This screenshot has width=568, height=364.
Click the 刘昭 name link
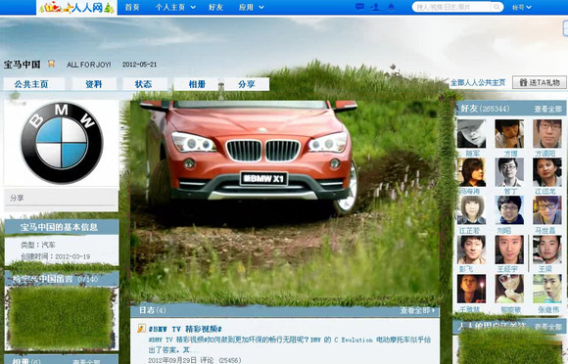(504, 230)
